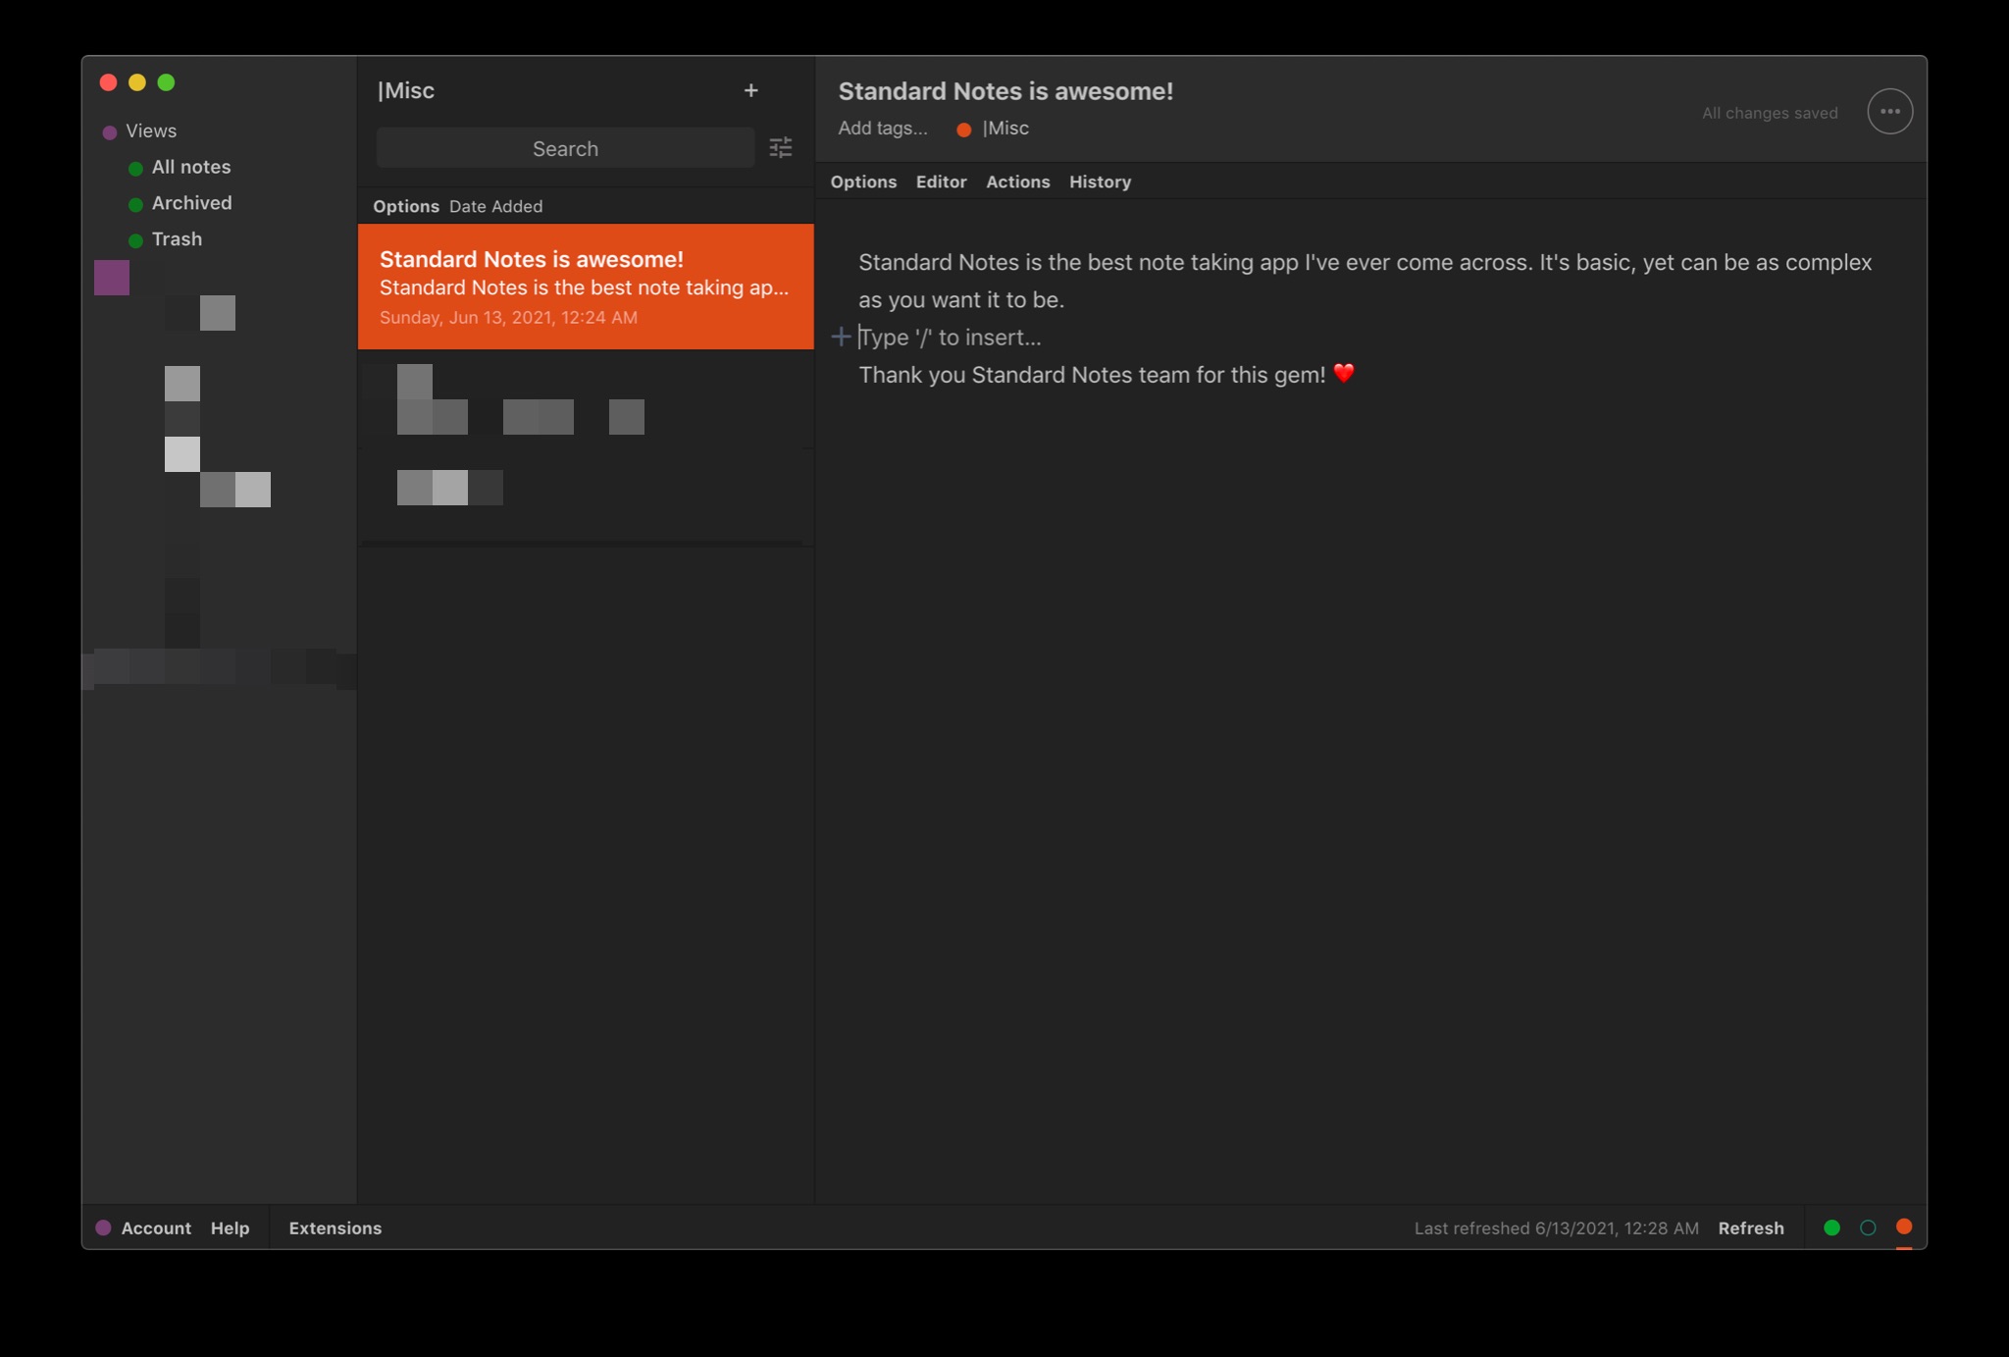Open the three-dots note menu
Image resolution: width=2009 pixels, height=1357 pixels.
(1889, 112)
